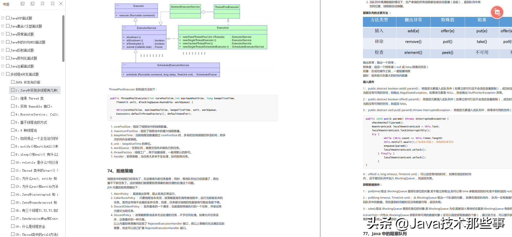512x237 pixels.
Task: Select the 多线程&并发面试题 bookmark label
Action: (24, 74)
